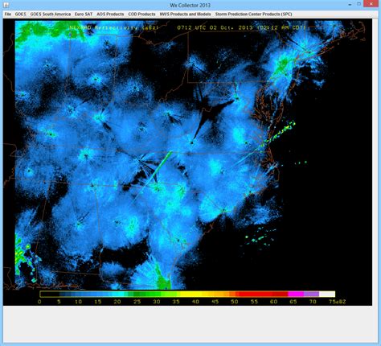Open the Euro SAT menu
The image size is (381, 346).
(x=84, y=14)
